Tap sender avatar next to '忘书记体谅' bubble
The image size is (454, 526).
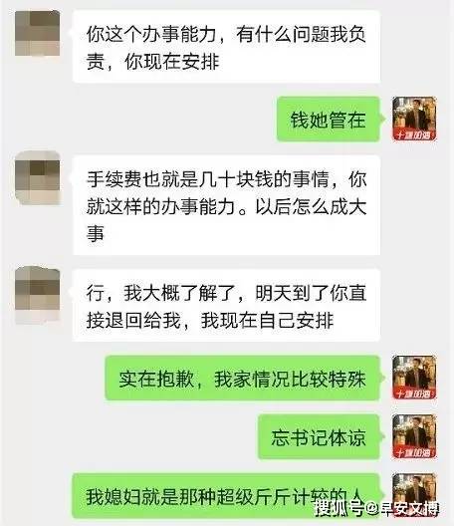414,436
